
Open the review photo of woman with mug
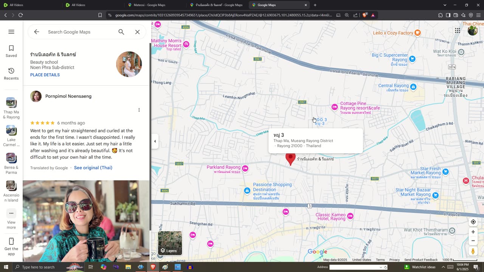click(86, 221)
